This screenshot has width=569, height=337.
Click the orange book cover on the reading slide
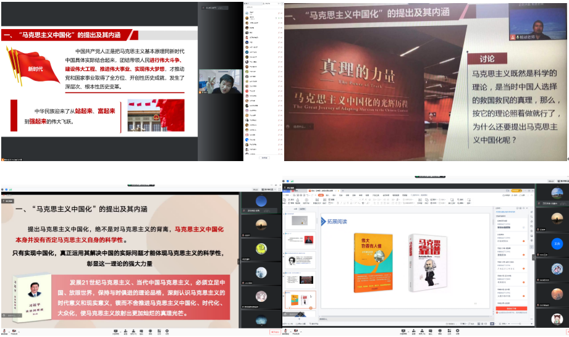[373, 261]
